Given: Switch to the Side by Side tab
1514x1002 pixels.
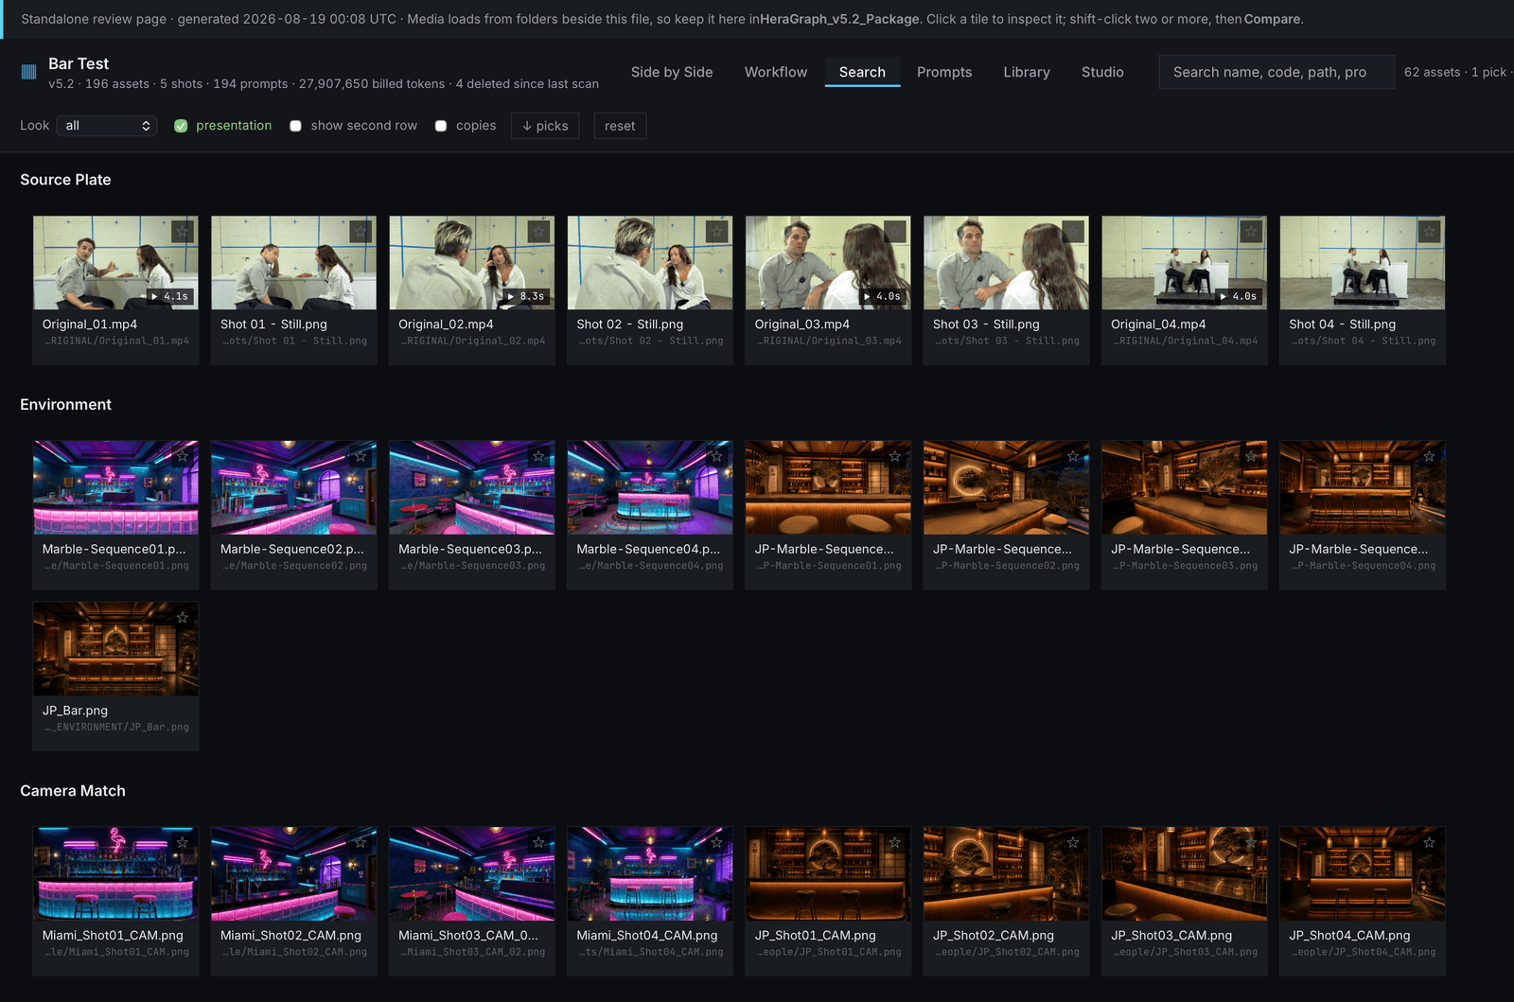Looking at the screenshot, I should (x=672, y=72).
